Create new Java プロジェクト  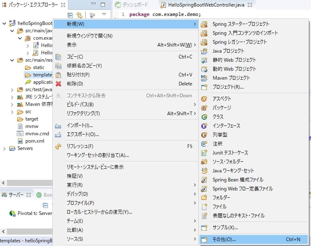click(253, 51)
